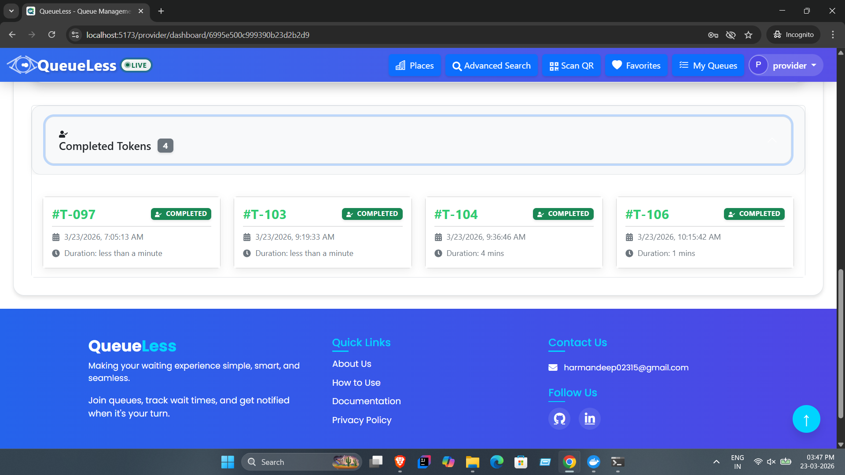Bookmark this page with the star icon
845x475 pixels.
pyautogui.click(x=748, y=35)
